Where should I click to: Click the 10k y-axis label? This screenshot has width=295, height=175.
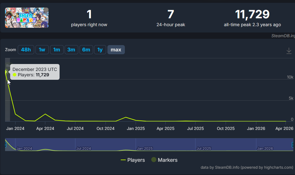point(290,77)
